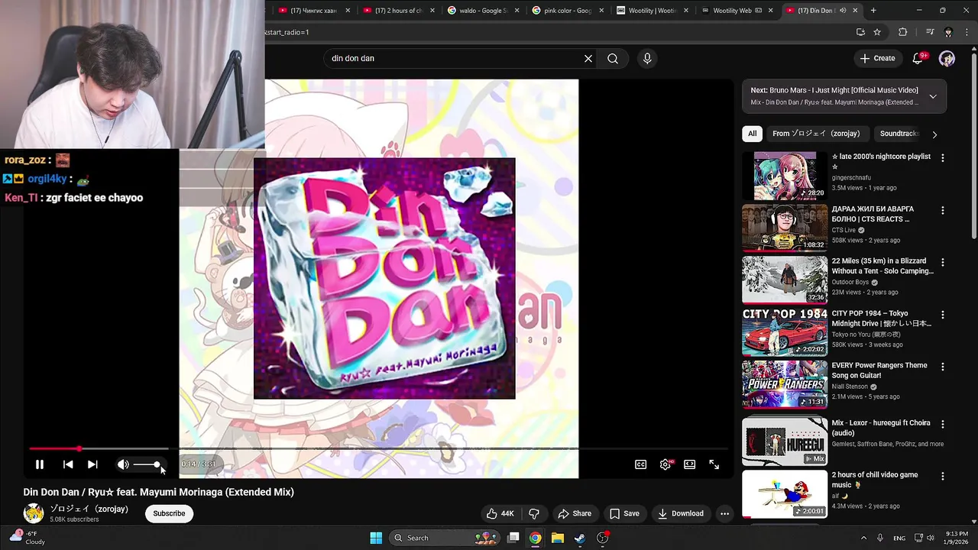More options for chill video game music
Image resolution: width=978 pixels, height=550 pixels.
tap(942, 476)
